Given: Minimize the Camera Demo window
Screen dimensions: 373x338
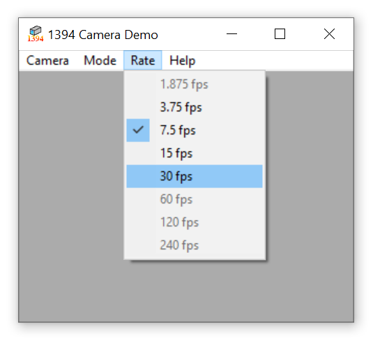Looking at the screenshot, I should 231,34.
